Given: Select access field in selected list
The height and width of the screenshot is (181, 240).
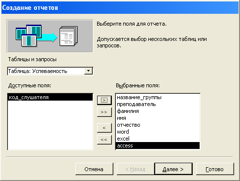Looking at the screenshot, I should coord(158,145).
